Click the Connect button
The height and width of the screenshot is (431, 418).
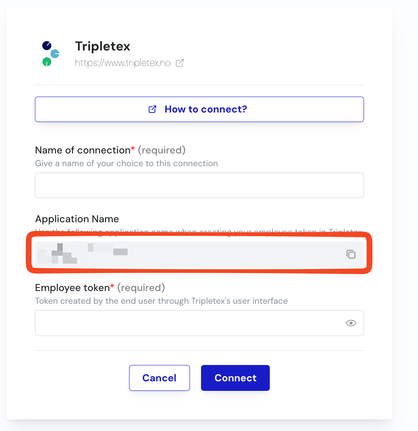(235, 378)
